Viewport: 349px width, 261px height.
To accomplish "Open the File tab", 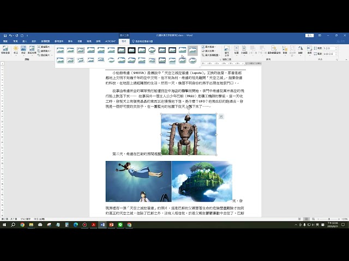I will 5,41.
